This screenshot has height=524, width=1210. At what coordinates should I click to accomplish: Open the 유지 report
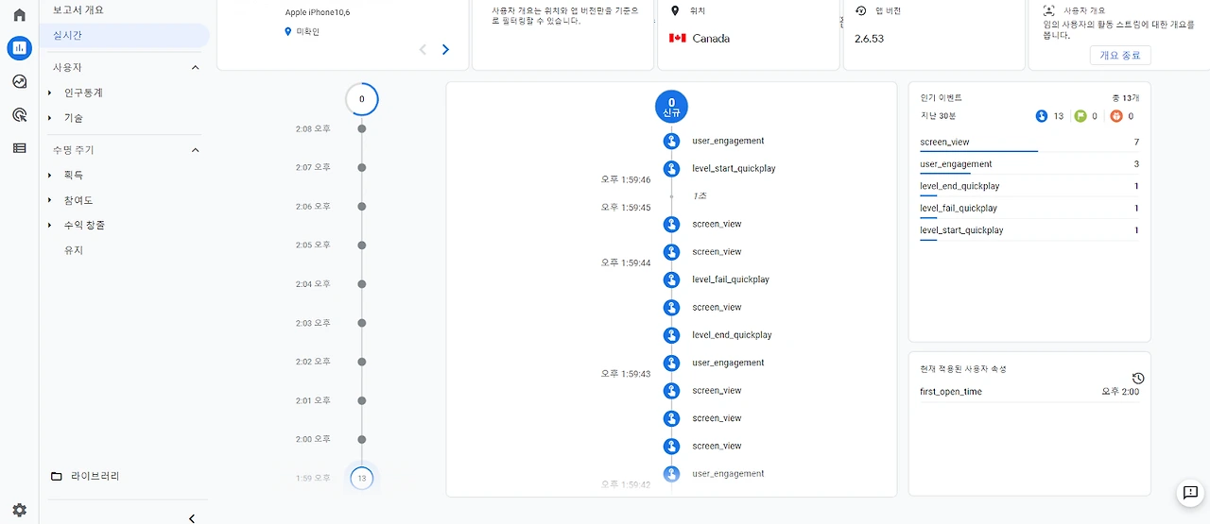74,250
